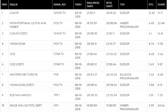
Task: Click the BAŞLANGIÇ SAATI column header
Action: click(92, 5)
